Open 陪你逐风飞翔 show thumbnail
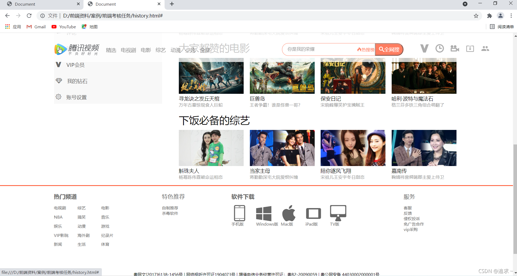 (x=353, y=148)
